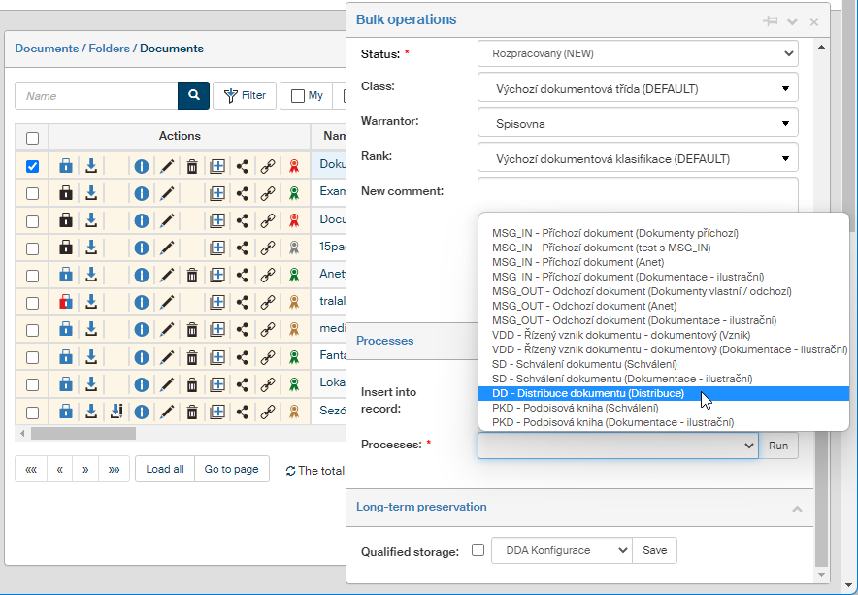Click the download icon in the first row

coord(91,166)
